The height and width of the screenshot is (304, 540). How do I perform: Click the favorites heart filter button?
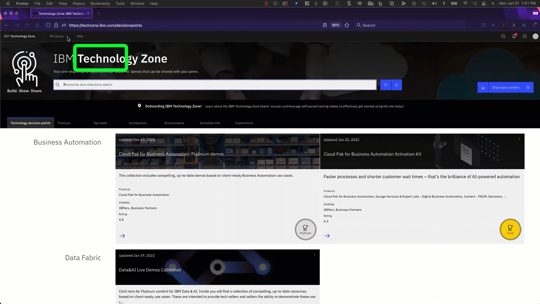tap(386, 85)
